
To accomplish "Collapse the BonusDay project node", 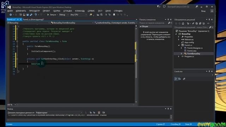I will click(176, 34).
